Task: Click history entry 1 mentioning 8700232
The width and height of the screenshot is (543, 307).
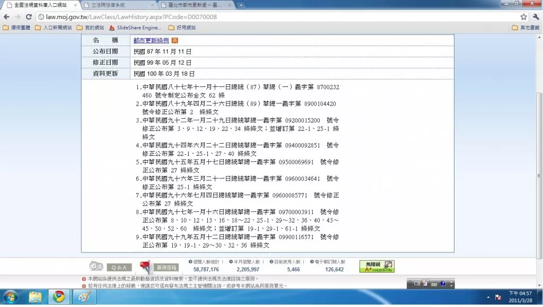Action: (238, 91)
